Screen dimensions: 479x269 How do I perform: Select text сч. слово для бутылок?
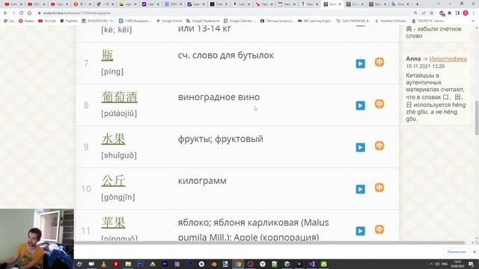[226, 55]
